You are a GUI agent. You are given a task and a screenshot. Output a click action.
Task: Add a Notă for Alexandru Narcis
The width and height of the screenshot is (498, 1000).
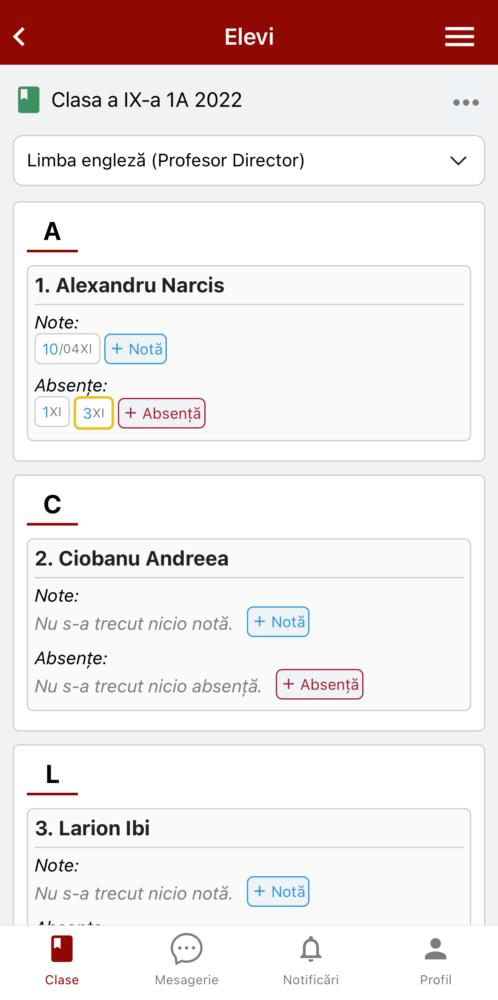point(135,349)
